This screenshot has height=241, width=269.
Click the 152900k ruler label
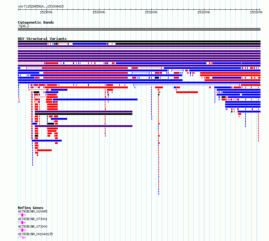[x=46, y=12]
